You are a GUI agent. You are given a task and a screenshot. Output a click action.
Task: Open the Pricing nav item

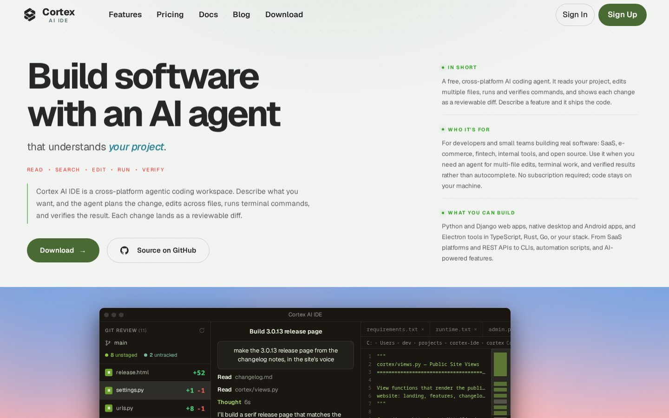pyautogui.click(x=170, y=14)
